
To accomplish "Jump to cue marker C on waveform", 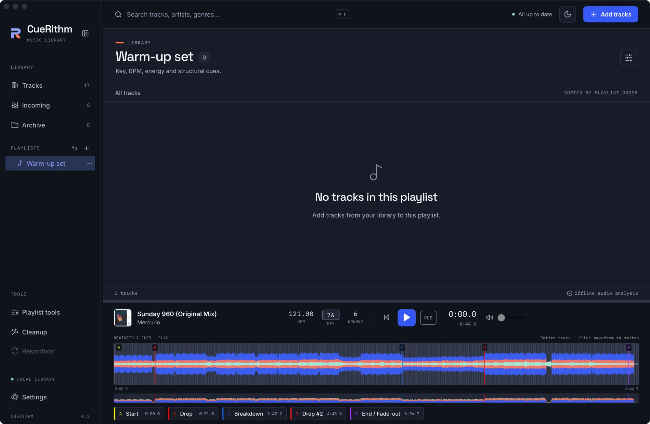I will pyautogui.click(x=402, y=348).
